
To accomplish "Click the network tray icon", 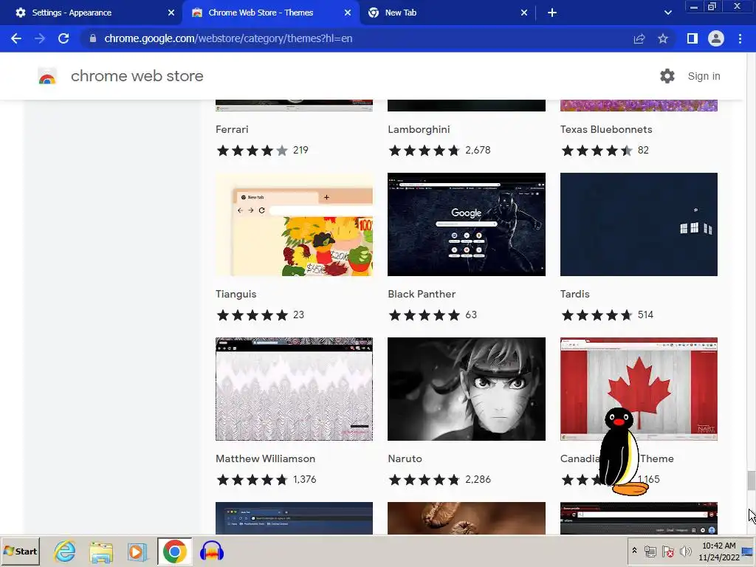I will pos(650,551).
